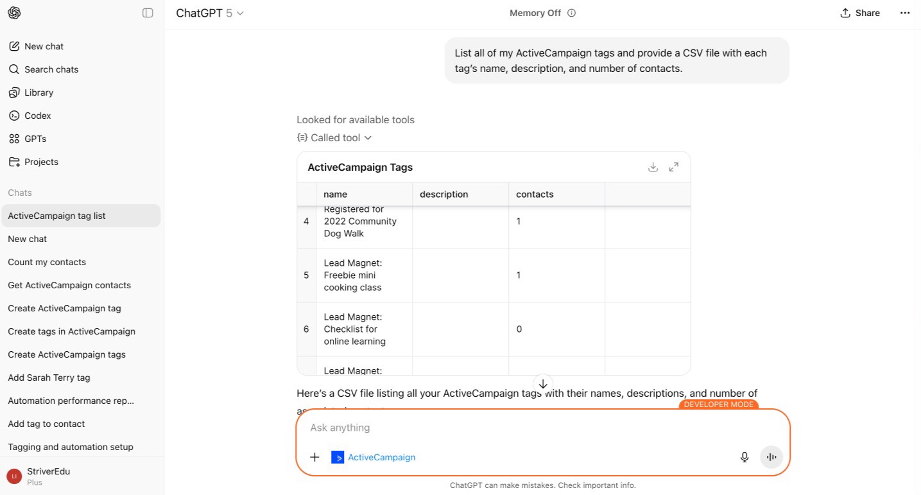Screen dimensions: 921x495
Task: Open the Count my contacts chat
Action: (47, 262)
